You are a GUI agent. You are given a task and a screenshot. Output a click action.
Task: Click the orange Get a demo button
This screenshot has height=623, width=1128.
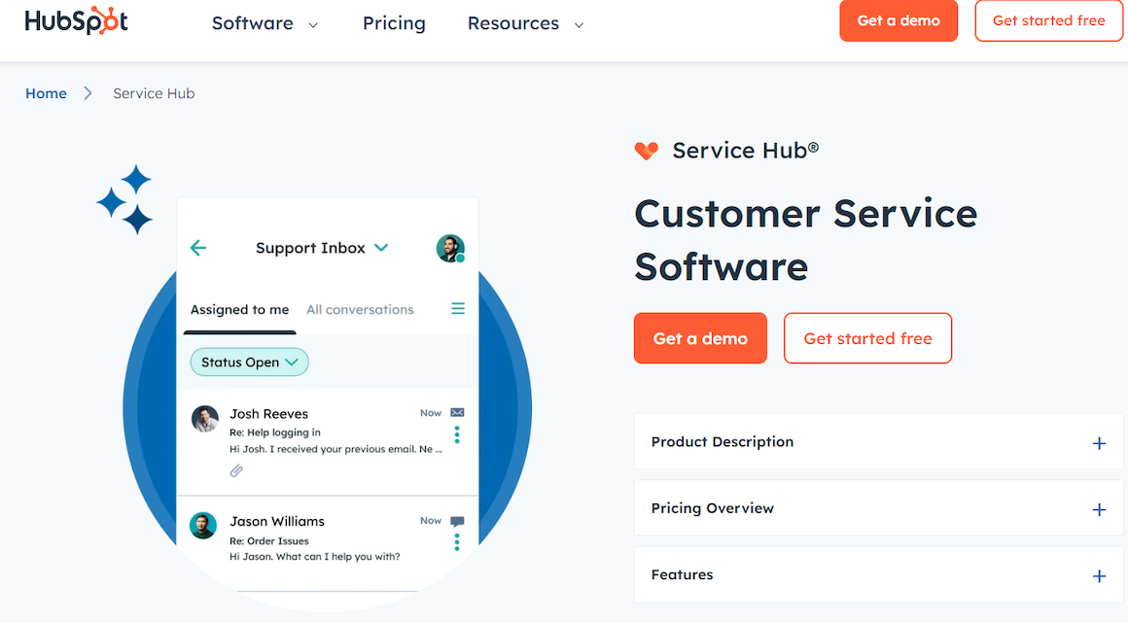pos(700,338)
